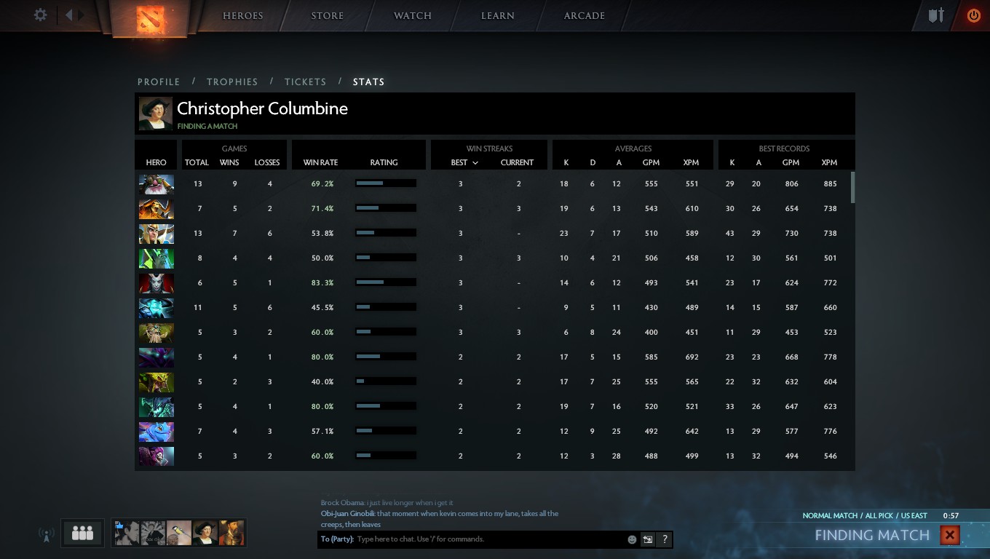Viewport: 990px width, 559px height.
Task: Sort table by TOTAL games header
Action: (x=197, y=163)
